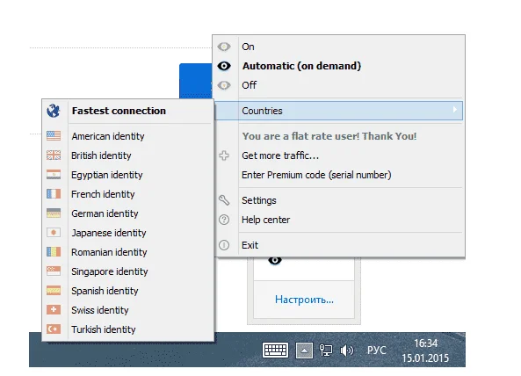The image size is (521, 376).
Task: Pick Egyptian identity
Action: click(x=128, y=175)
